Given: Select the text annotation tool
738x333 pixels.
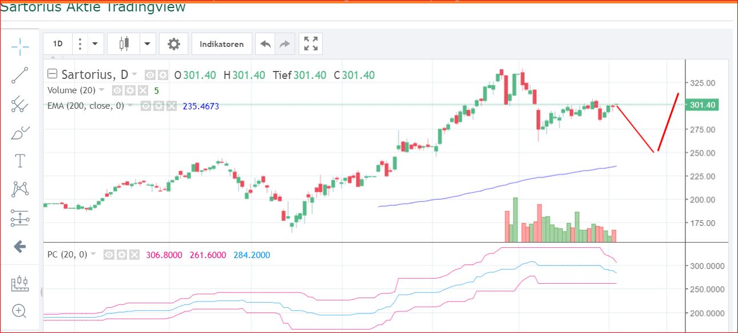Looking at the screenshot, I should (20, 161).
